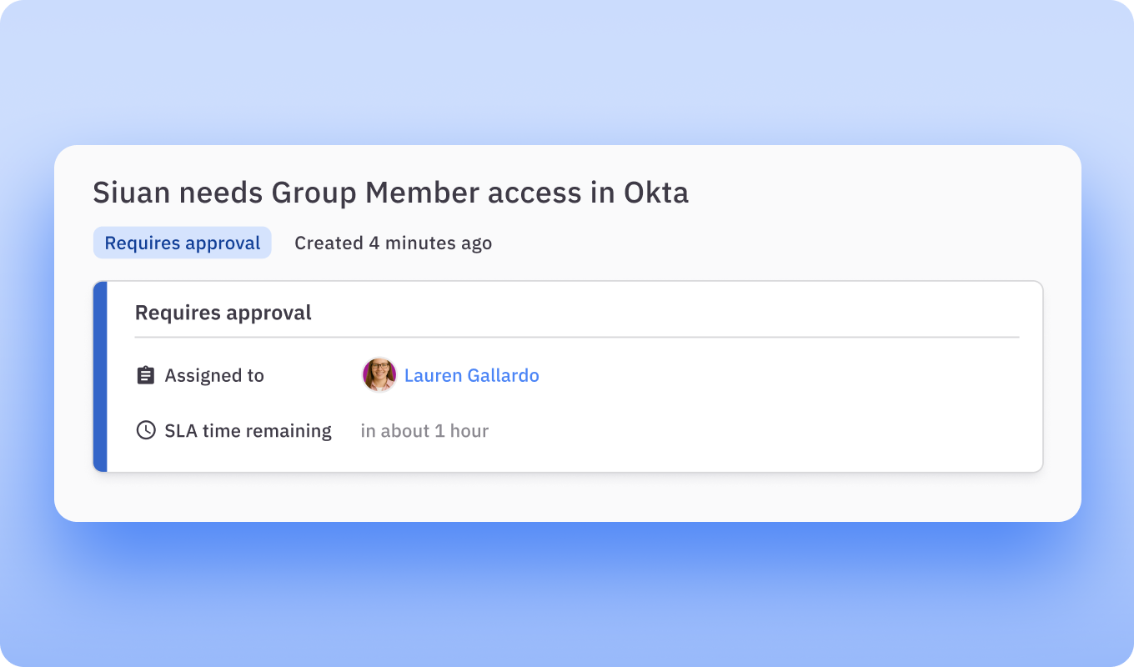1134x667 pixels.
Task: Click the clipboard icon beside Assigned to
Action: [146, 376]
